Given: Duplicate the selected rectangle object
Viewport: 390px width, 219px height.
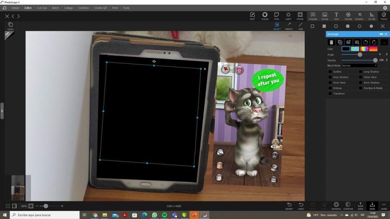Looking at the screenshot, I should 340,43.
